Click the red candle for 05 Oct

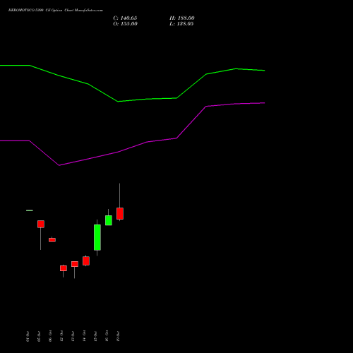click(41, 224)
